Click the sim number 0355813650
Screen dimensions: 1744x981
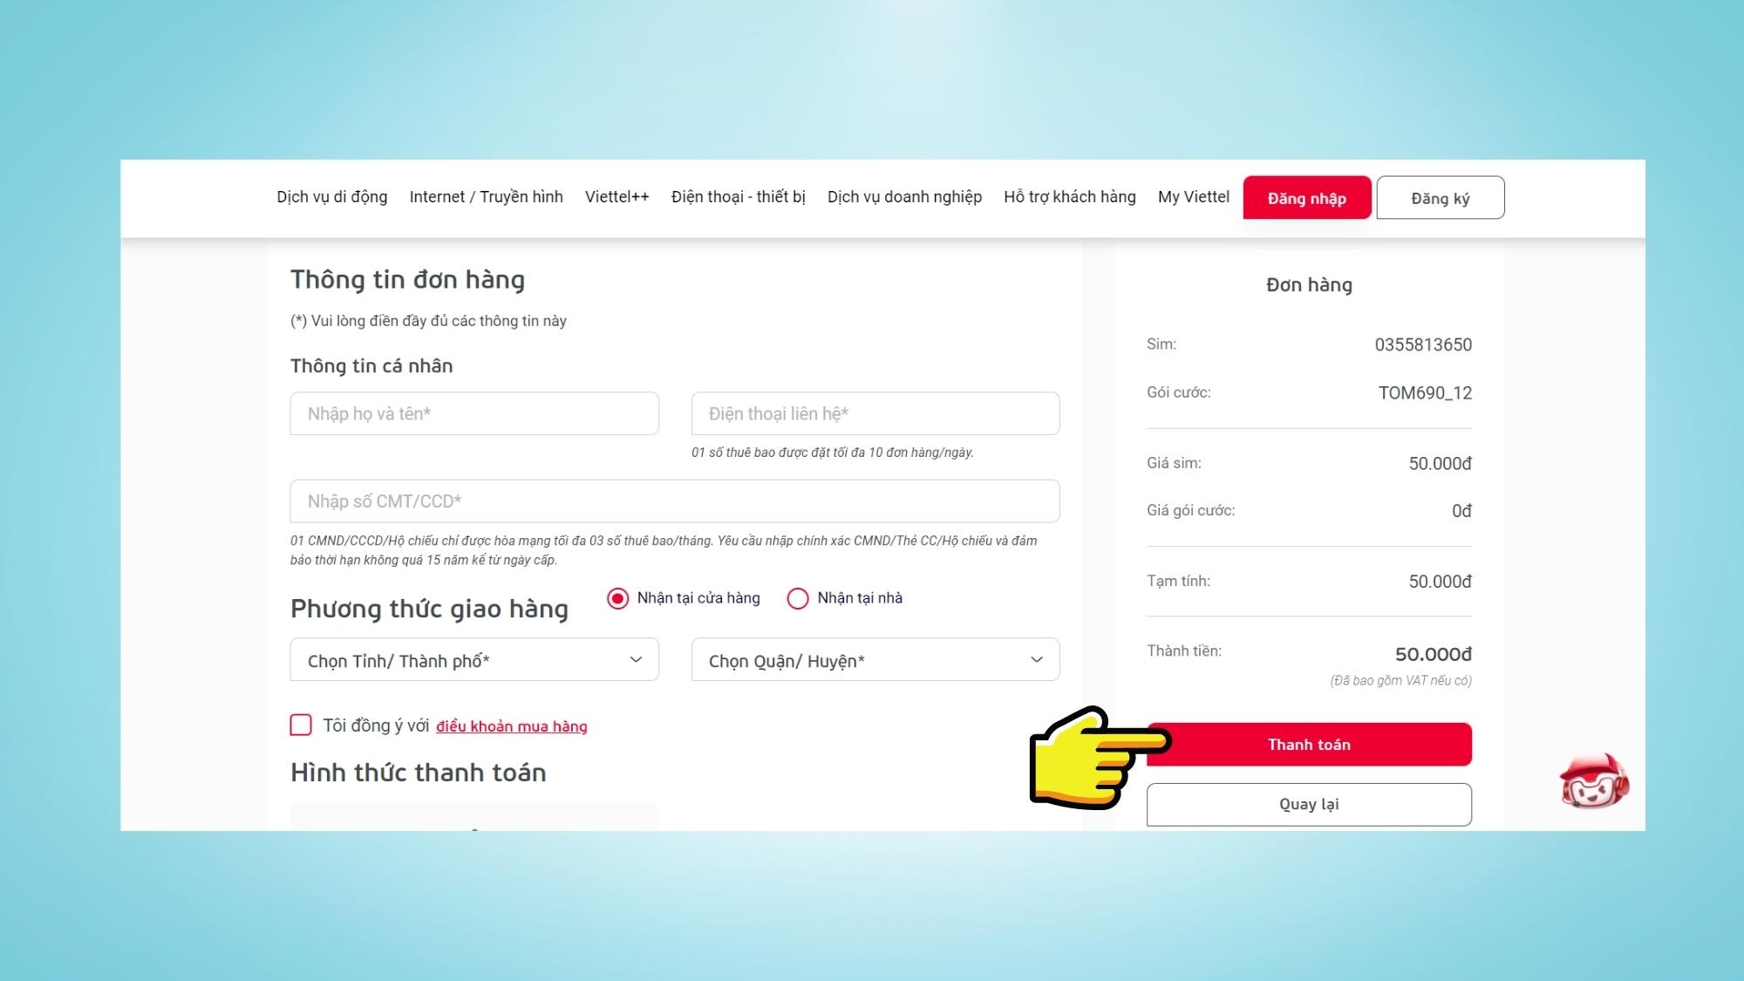[x=1423, y=344]
